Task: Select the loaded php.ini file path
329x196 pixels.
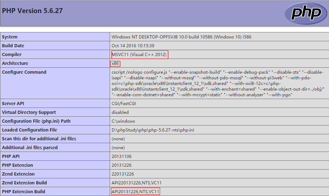Action: pyautogui.click(x=153, y=130)
